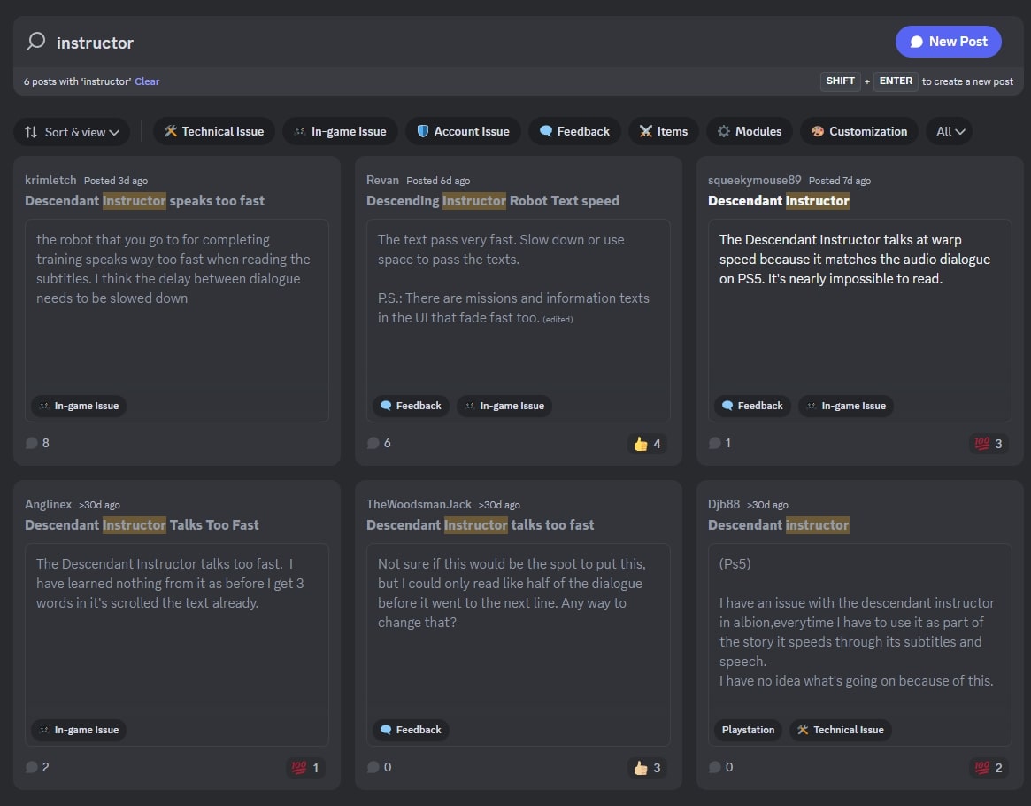1031x806 pixels.
Task: Click the 100 reaction on Anglinex's post
Action: point(305,768)
